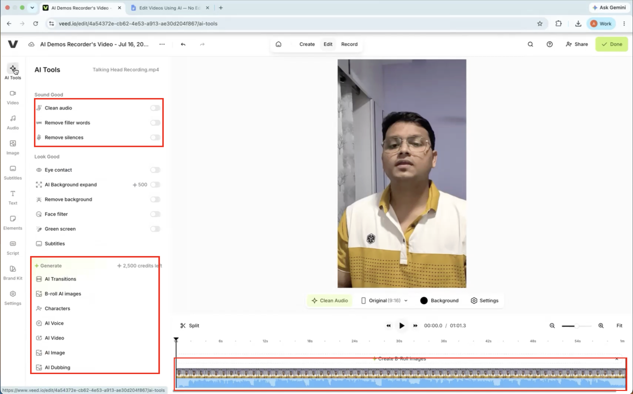The image size is (633, 394).
Task: Open Chrome tab search dropdown arrow
Action: (x=32, y=8)
